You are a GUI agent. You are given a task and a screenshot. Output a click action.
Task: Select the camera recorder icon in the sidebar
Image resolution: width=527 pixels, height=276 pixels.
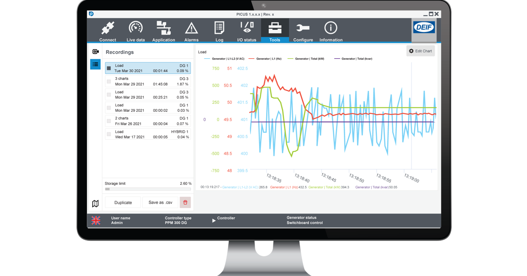click(95, 51)
